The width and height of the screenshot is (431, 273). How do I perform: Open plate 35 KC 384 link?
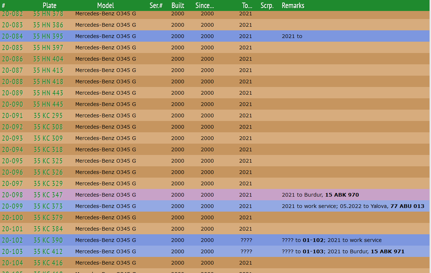click(x=48, y=229)
